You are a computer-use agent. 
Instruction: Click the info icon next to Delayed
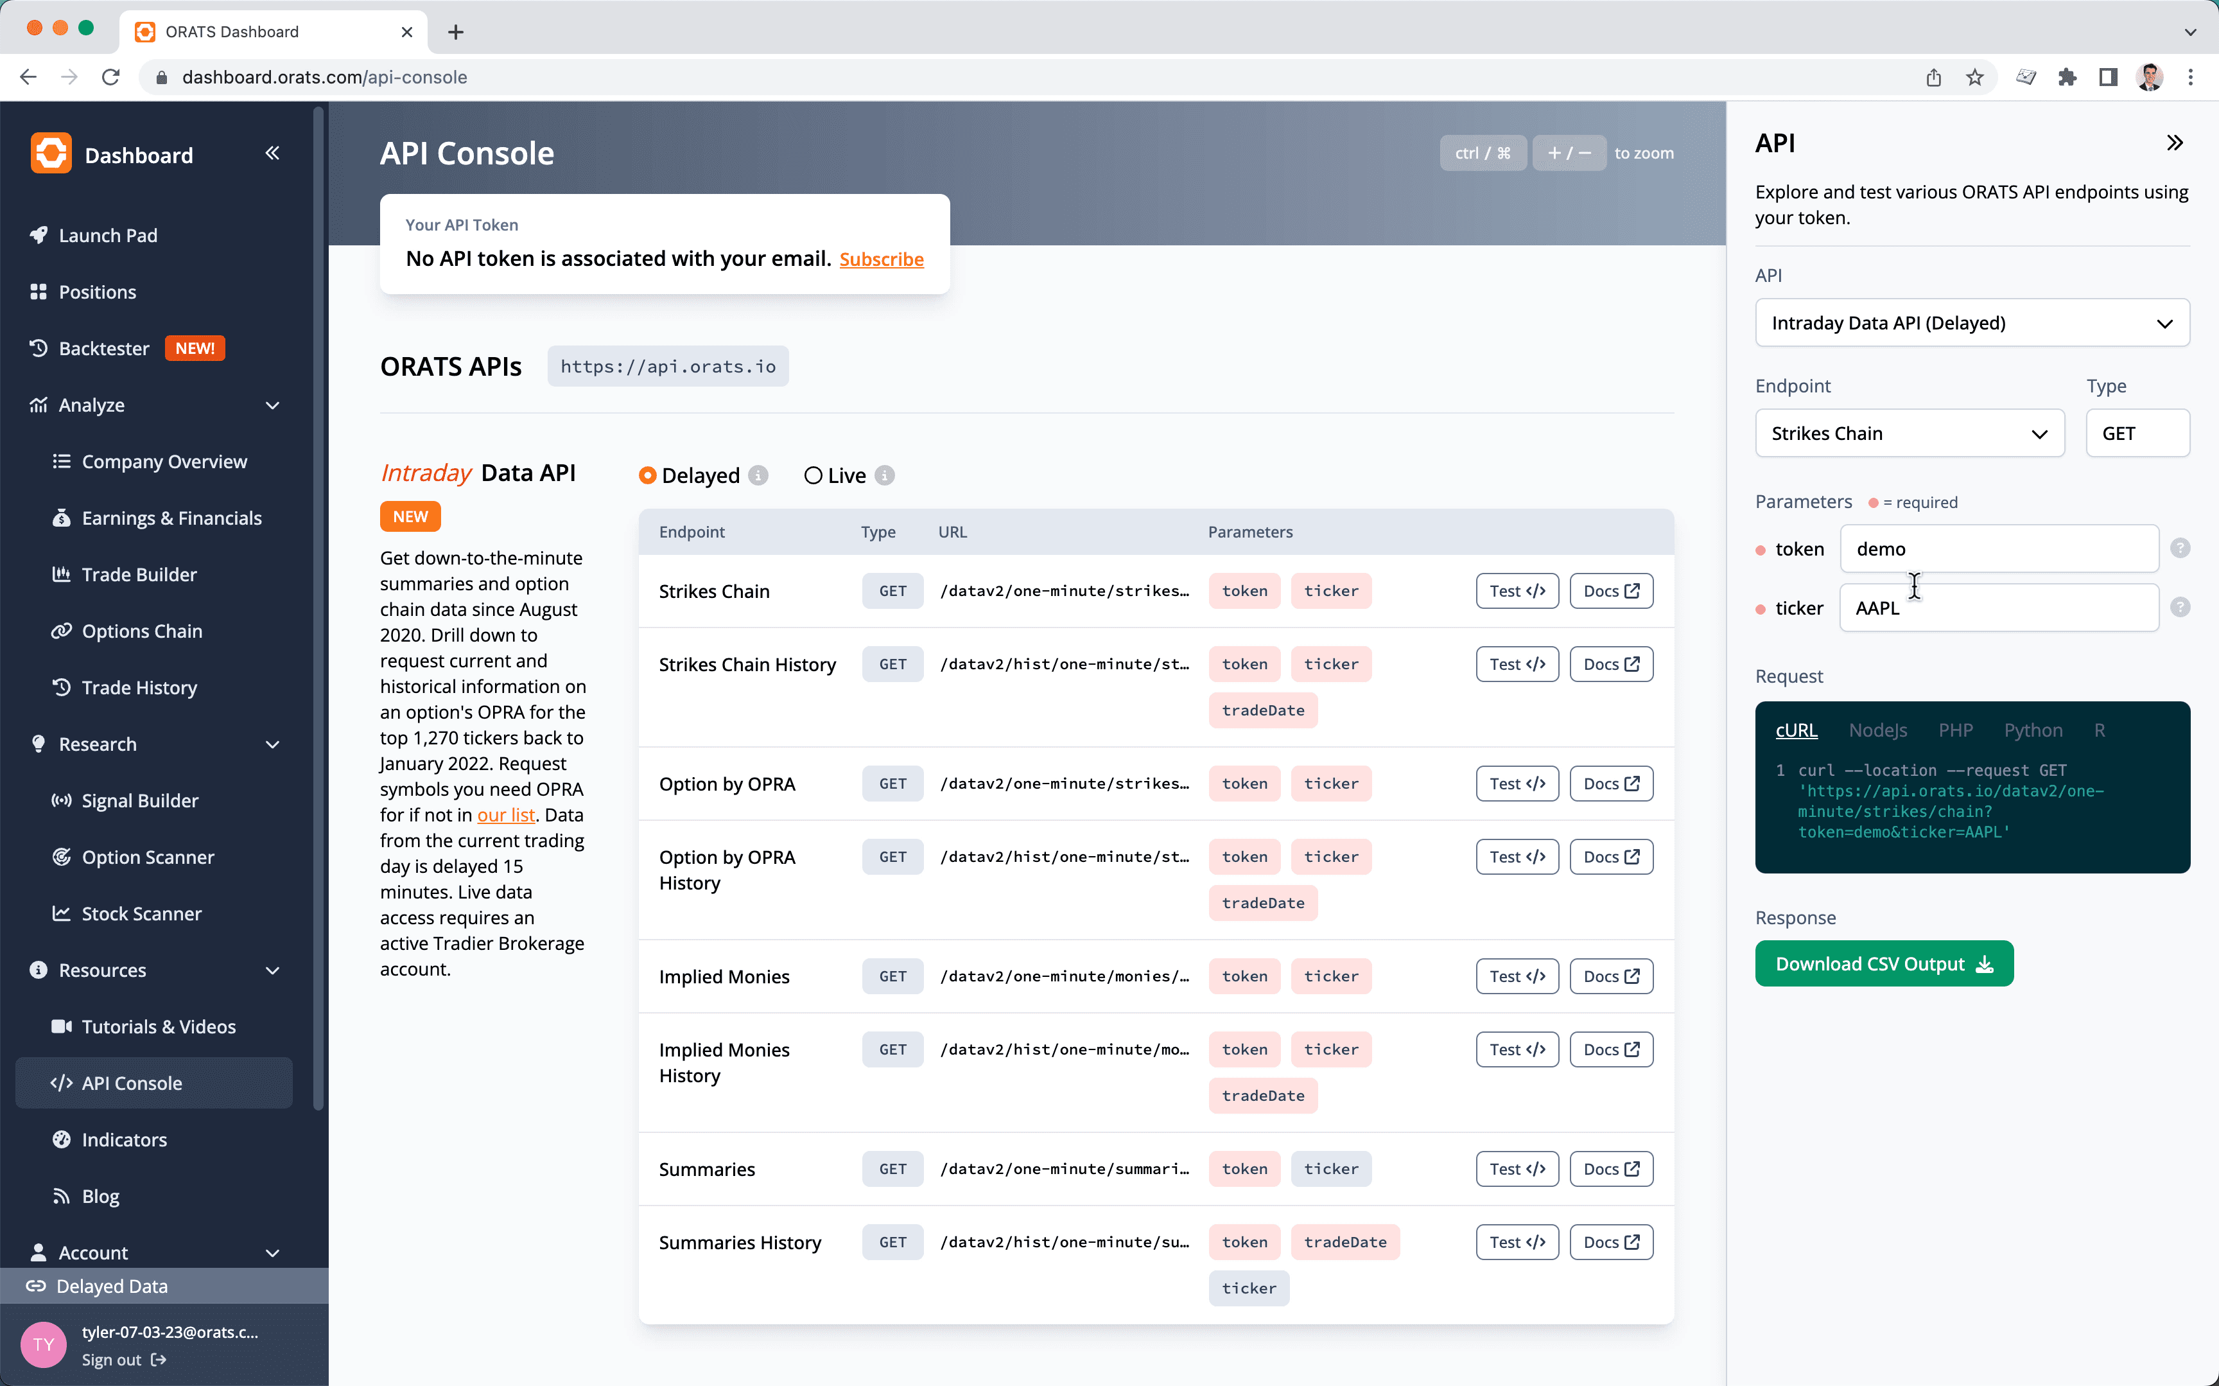tap(758, 475)
